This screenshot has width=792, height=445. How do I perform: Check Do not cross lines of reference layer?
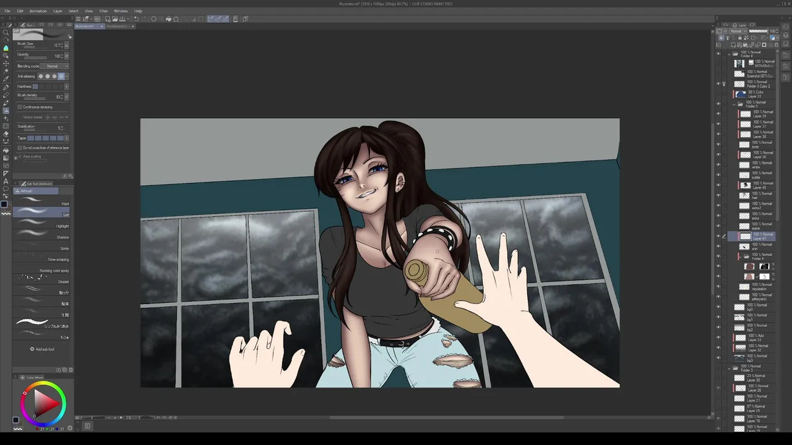[20, 148]
